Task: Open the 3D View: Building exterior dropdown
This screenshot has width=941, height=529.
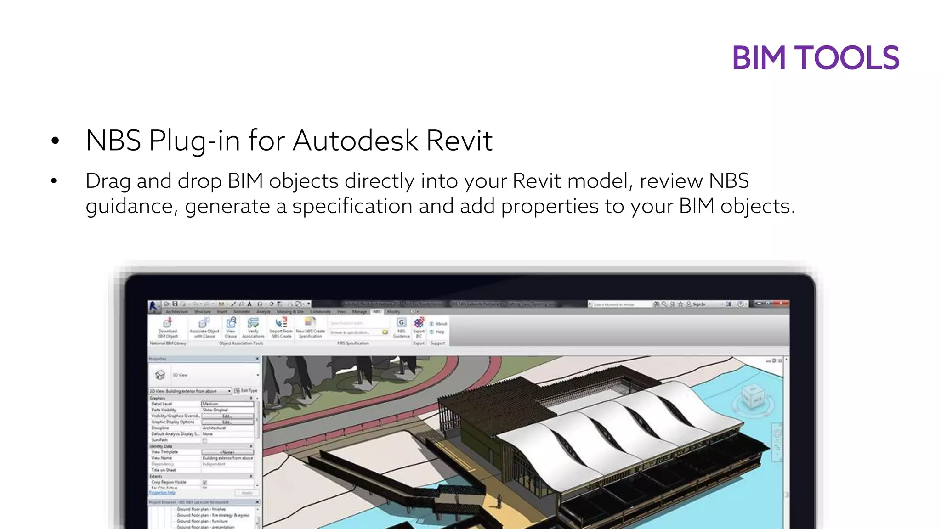Action: pyautogui.click(x=190, y=391)
